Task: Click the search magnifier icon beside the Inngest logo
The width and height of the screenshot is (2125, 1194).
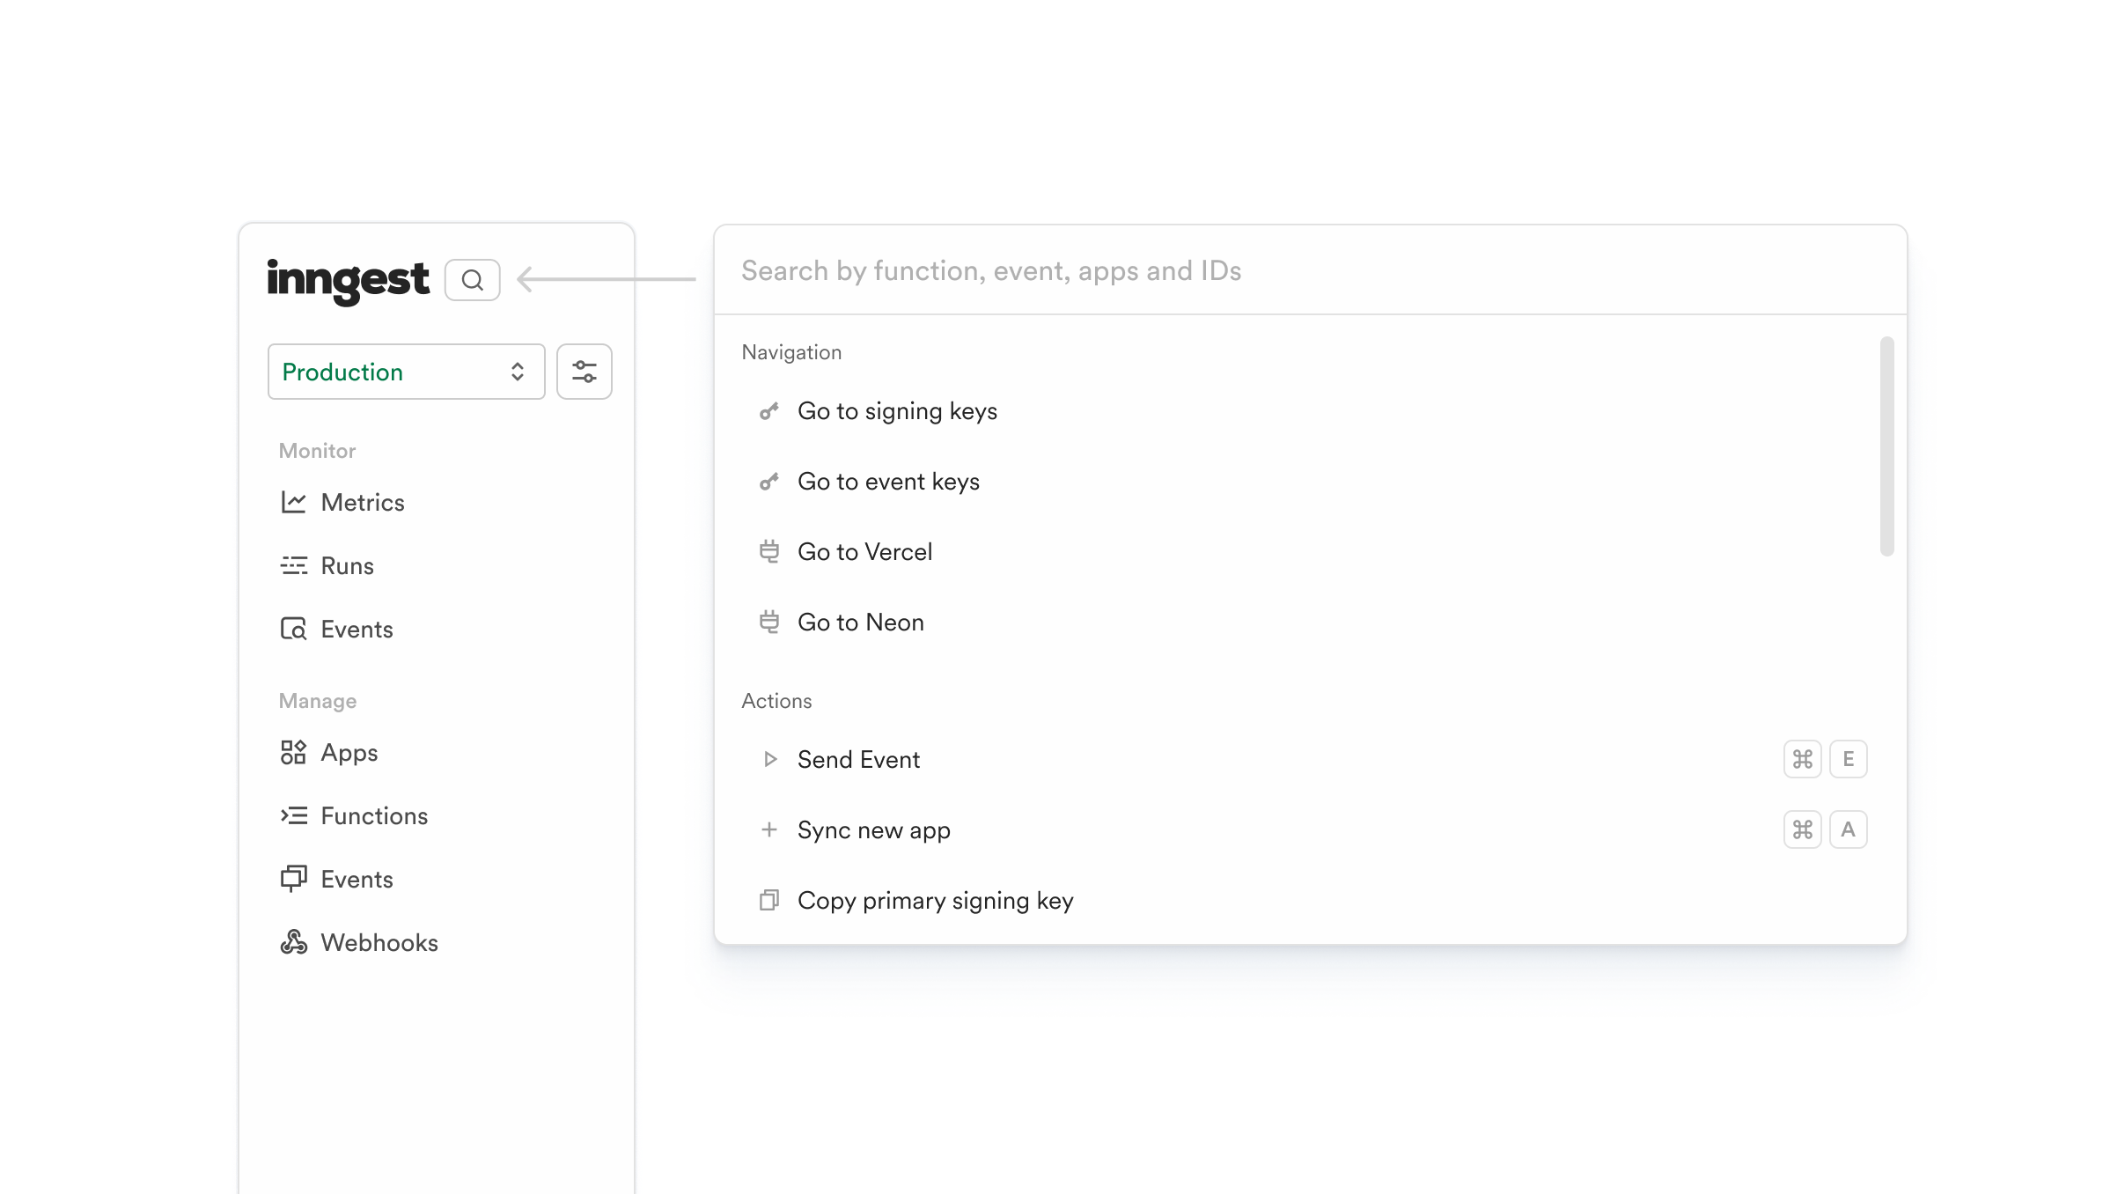Action: tap(473, 279)
